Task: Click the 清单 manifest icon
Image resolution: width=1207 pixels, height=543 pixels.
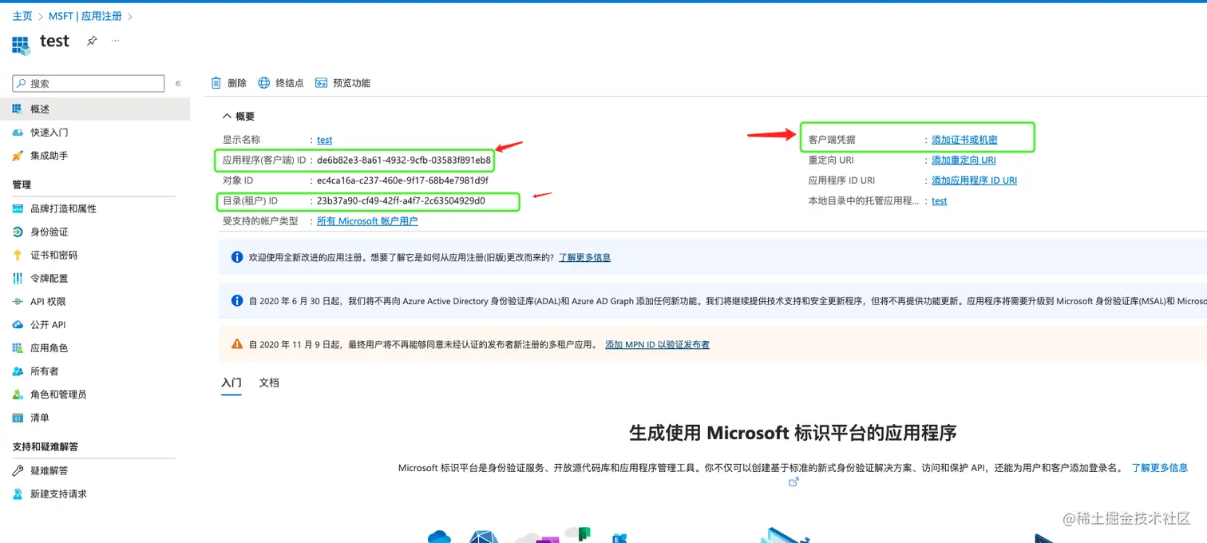Action: coord(18,418)
